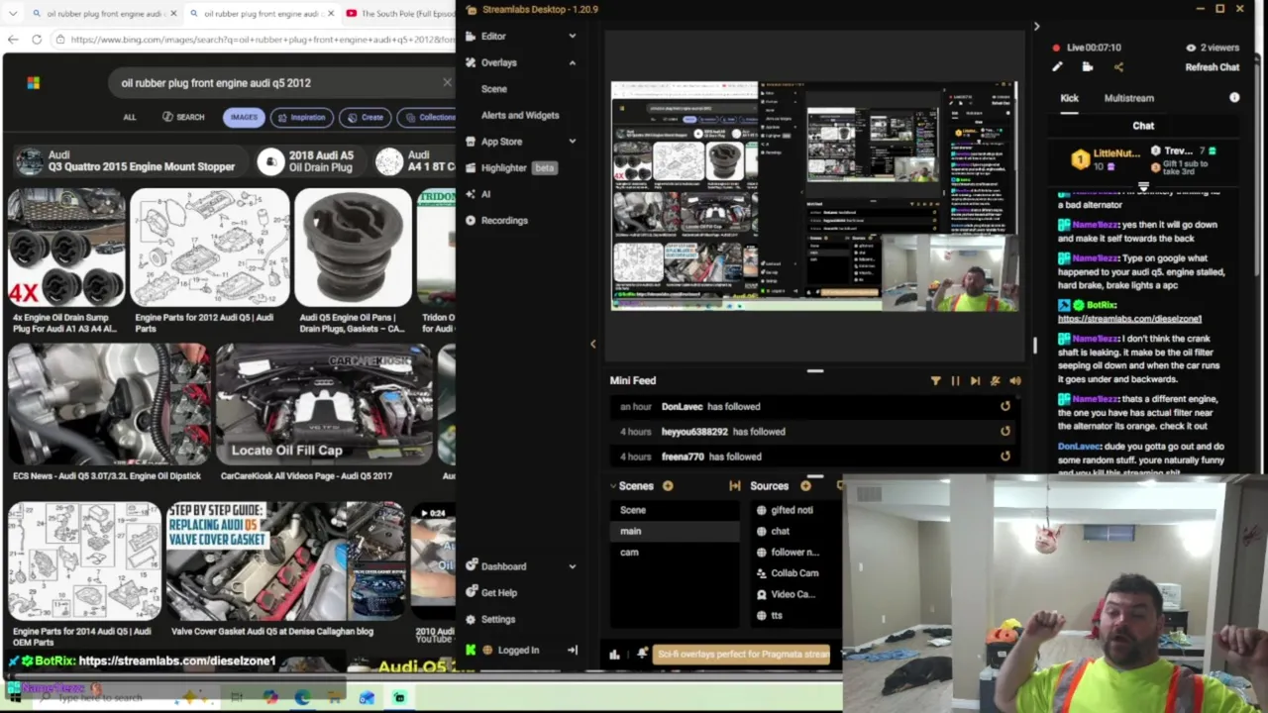The image size is (1268, 713).
Task: Open the chat info icon
Action: pos(1234,98)
